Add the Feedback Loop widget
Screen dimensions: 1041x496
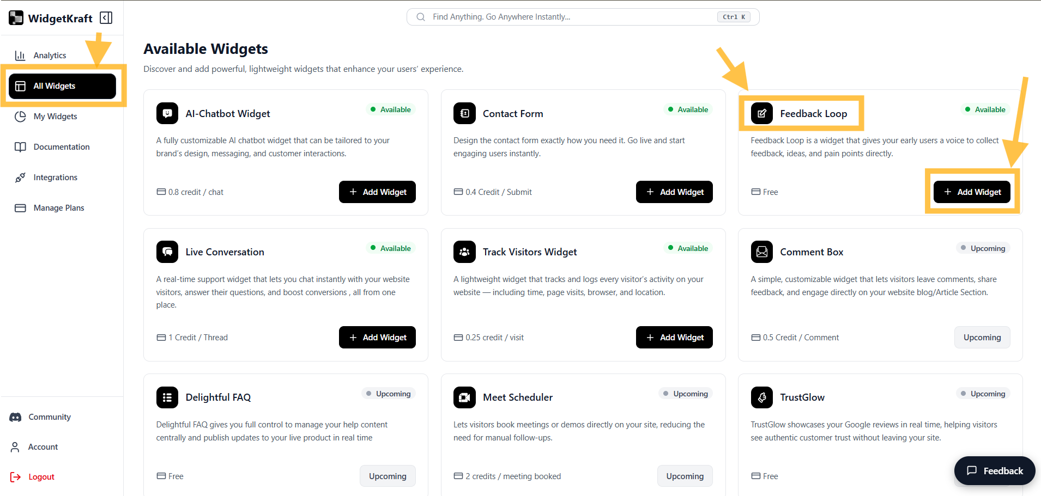972,192
